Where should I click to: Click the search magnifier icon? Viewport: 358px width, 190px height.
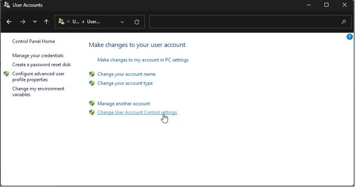[x=344, y=22]
